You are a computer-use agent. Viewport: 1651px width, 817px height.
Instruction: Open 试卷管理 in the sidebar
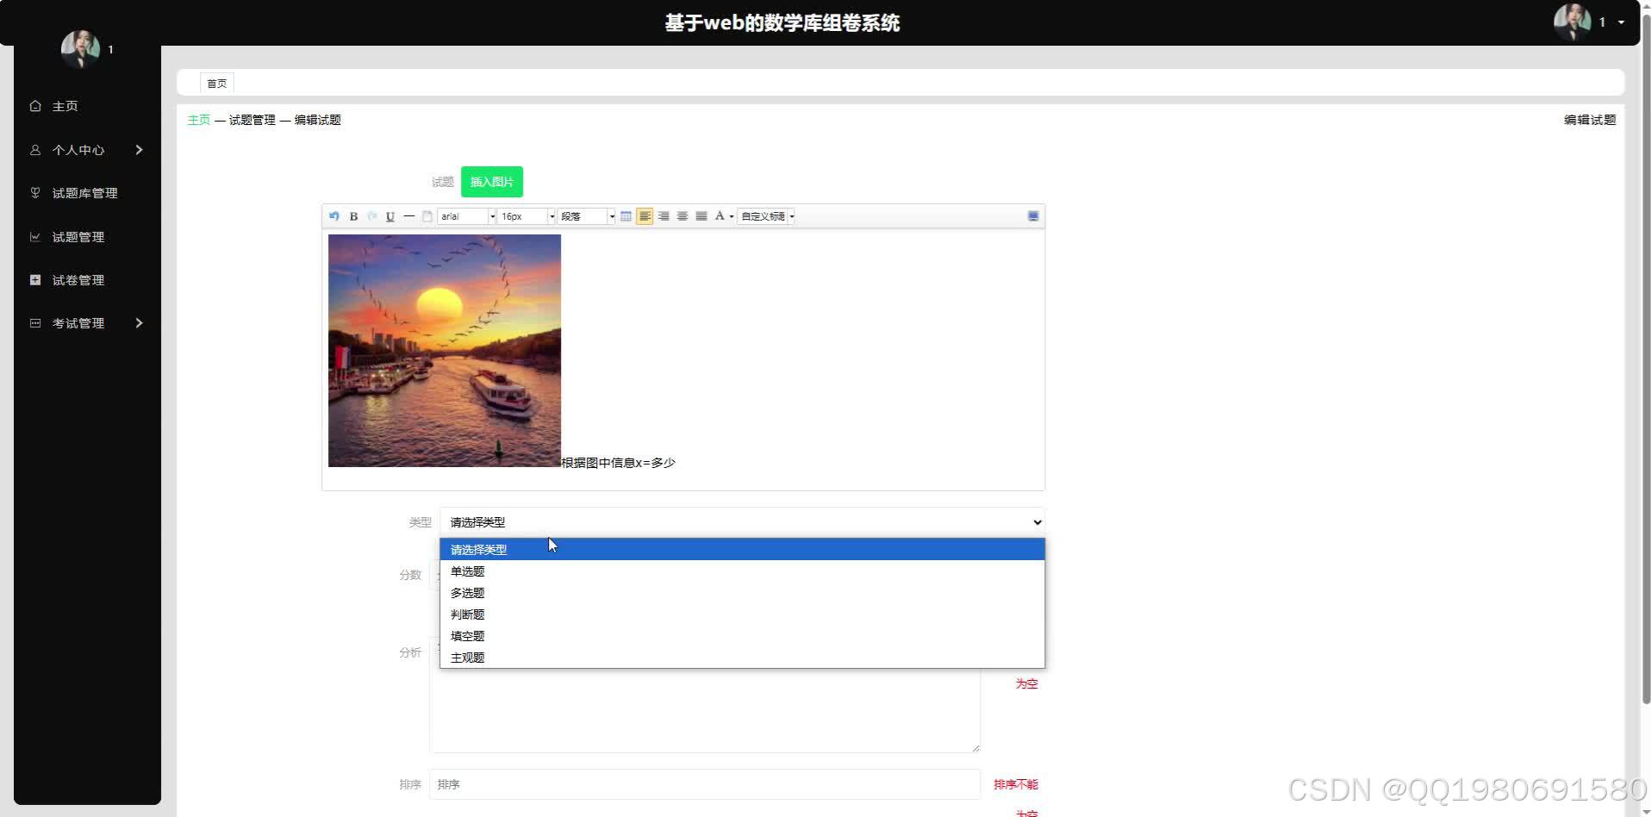[78, 280]
